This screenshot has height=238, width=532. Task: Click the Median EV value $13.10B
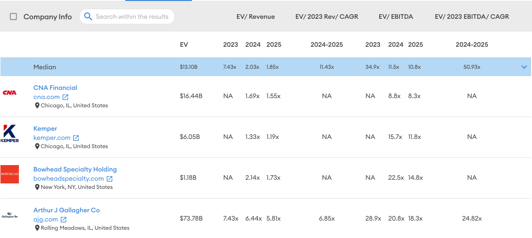[x=189, y=67]
